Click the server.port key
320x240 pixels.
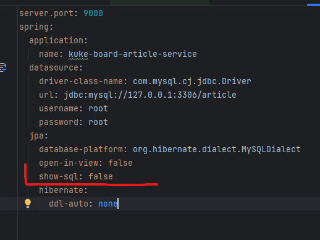tap(46, 14)
